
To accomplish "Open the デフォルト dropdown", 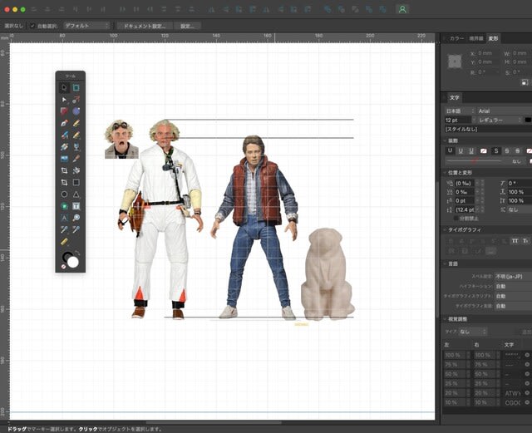I will point(86,26).
